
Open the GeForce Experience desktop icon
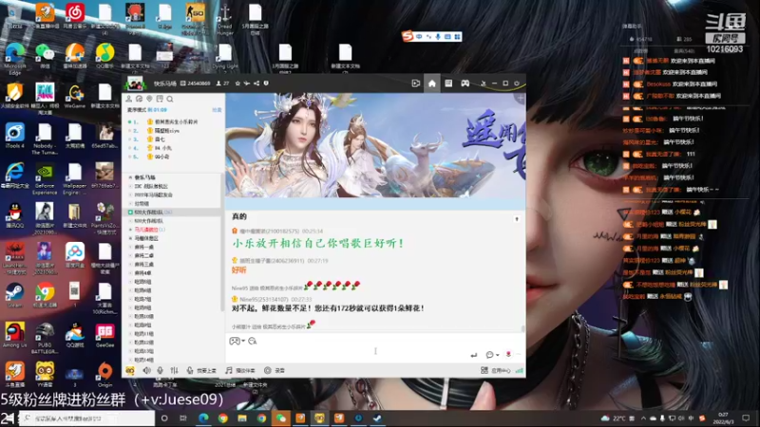[45, 179]
